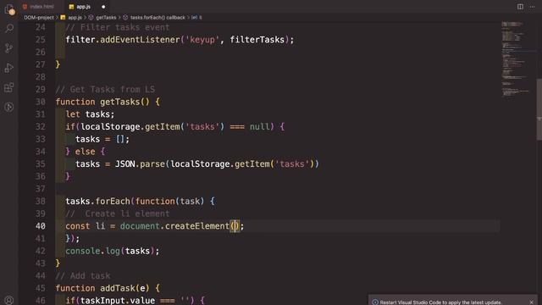The image size is (542, 305).
Task: Open the Explorer view in activity bar
Action: 9,9
